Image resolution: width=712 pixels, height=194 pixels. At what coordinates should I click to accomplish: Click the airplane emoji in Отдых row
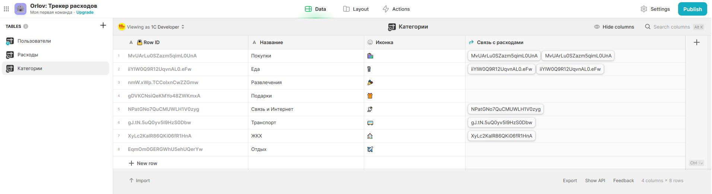pos(370,149)
